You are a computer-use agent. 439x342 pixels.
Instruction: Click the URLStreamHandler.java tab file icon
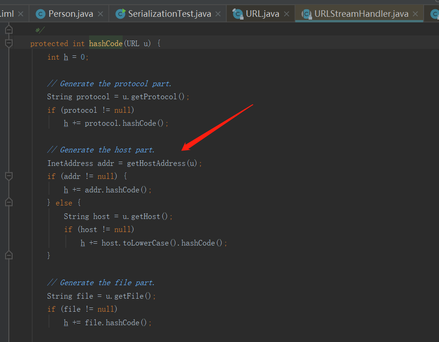307,14
